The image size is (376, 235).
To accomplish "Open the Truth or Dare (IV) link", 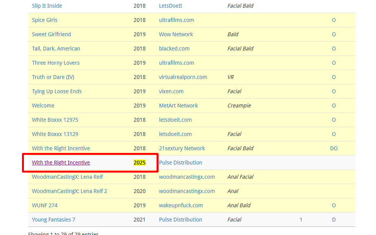I will [x=53, y=77].
